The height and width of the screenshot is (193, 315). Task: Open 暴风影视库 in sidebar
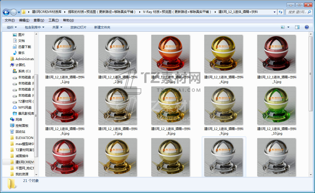[23, 113]
